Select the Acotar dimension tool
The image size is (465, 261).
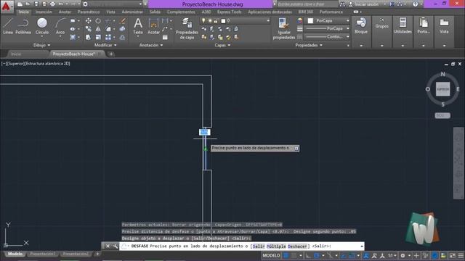pyautogui.click(x=153, y=26)
